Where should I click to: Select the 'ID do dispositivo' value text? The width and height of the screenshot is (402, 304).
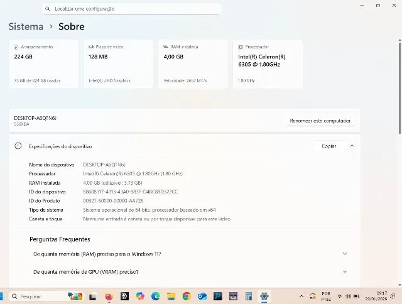131,192
